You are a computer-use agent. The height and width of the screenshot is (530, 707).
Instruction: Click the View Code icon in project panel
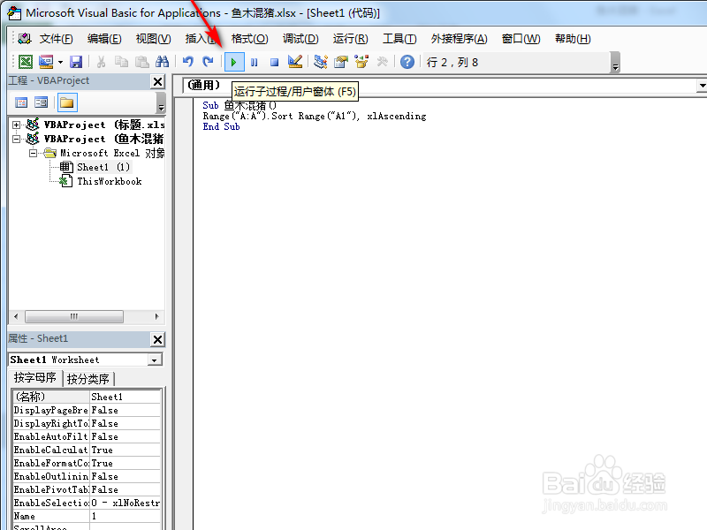click(x=21, y=102)
